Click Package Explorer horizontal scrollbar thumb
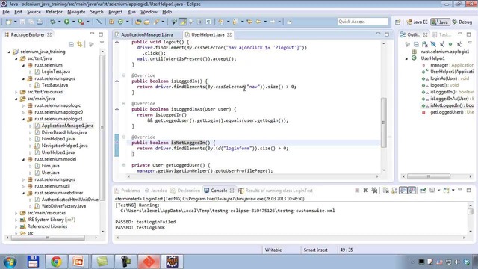 48,238
